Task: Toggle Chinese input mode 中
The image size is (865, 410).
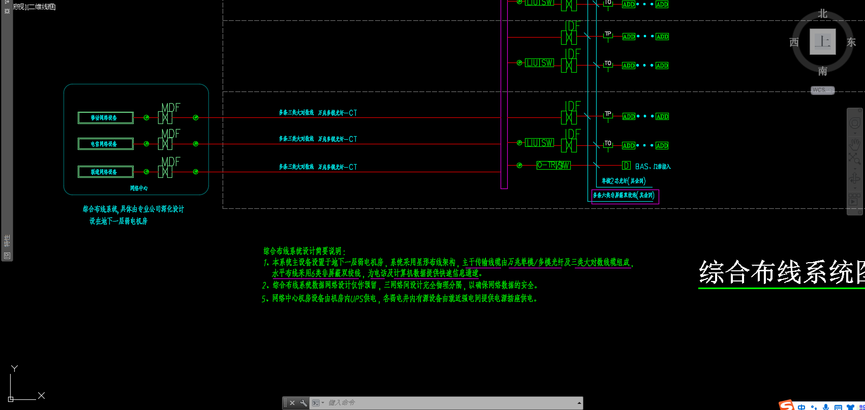Action: click(801, 407)
